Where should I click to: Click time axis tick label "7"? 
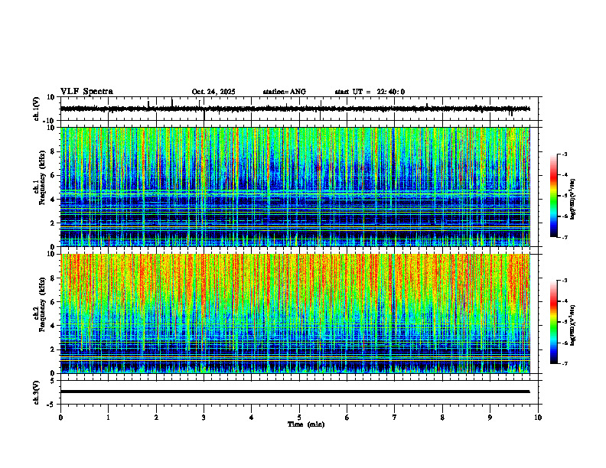(x=395, y=418)
